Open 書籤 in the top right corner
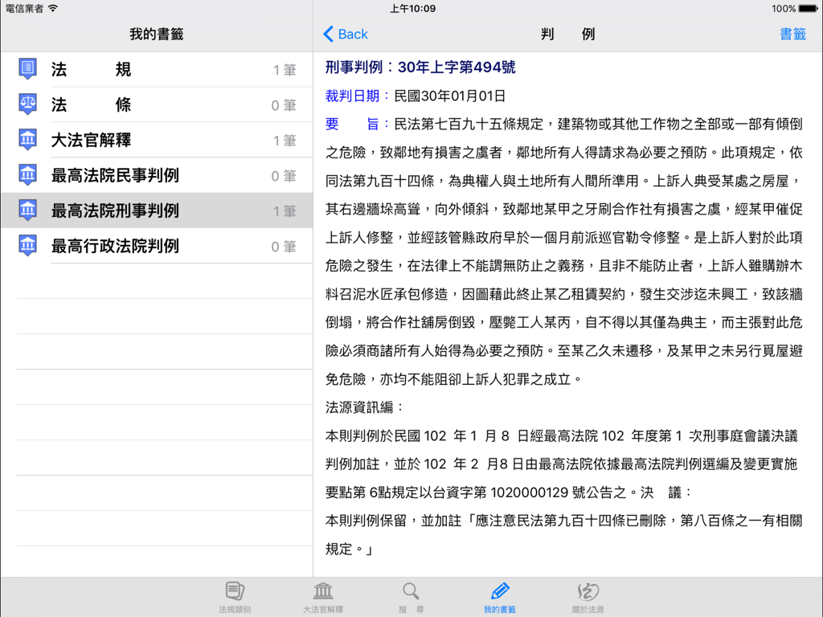The height and width of the screenshot is (617, 823). (792, 34)
